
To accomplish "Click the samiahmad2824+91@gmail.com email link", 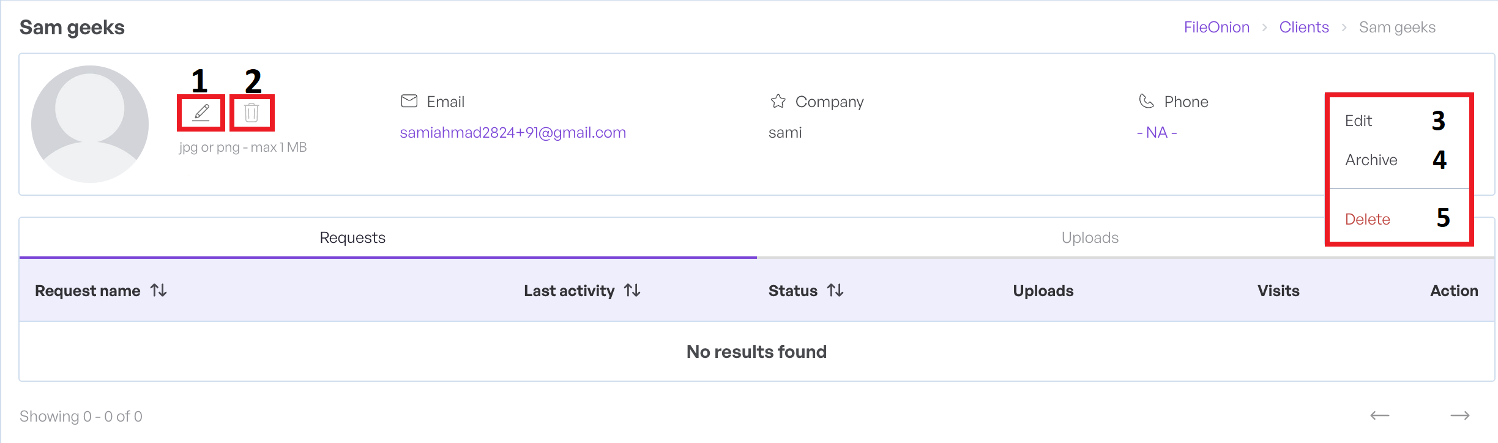I will 513,133.
